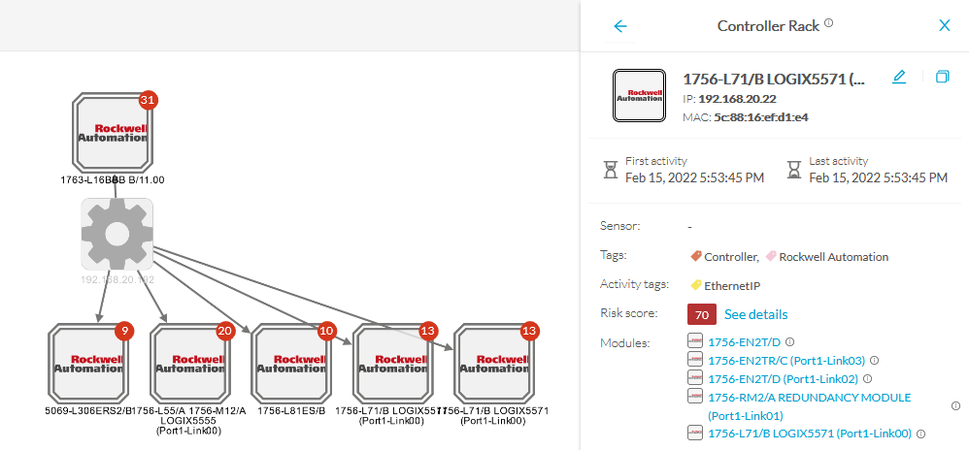Select the Last activity timestamp
Screen dimensions: 969x450
pyautogui.click(x=878, y=177)
